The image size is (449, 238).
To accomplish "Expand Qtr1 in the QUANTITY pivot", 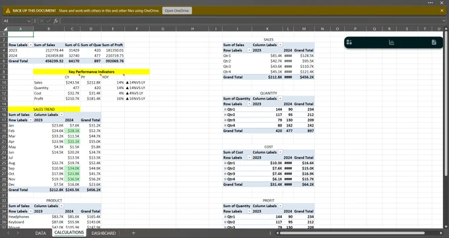I will (x=225, y=109).
